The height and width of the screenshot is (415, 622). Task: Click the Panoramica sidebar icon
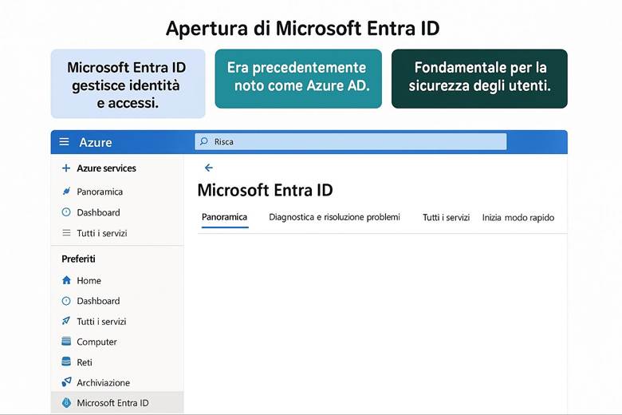pyautogui.click(x=66, y=192)
